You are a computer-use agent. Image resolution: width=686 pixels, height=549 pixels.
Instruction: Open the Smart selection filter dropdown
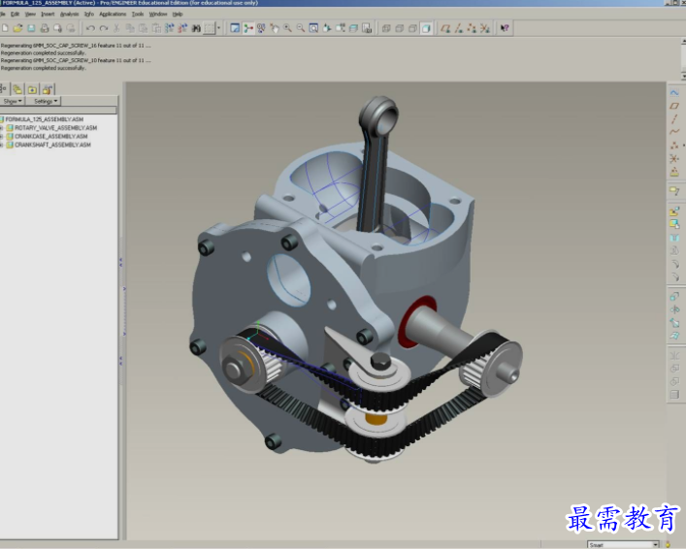tap(656, 544)
